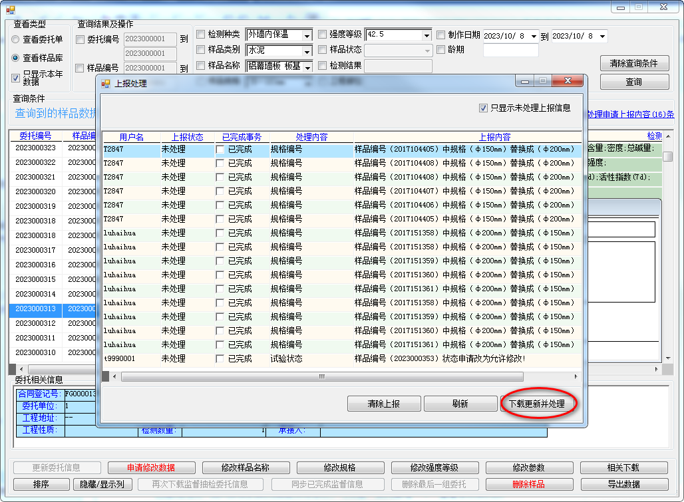Check 已完成 box in first T2847 row
This screenshot has width=684, height=502.
tap(220, 150)
